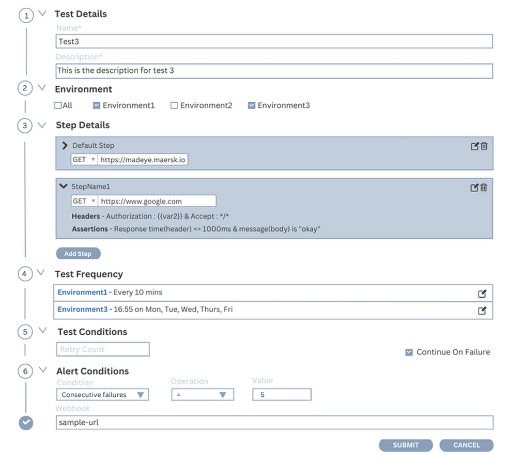Expand the Default Step row
Viewport: 522px width, 466px height.
coord(65,146)
